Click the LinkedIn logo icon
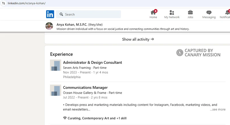Image resolution: width=230 pixels, height=125 pixels. [50, 14]
